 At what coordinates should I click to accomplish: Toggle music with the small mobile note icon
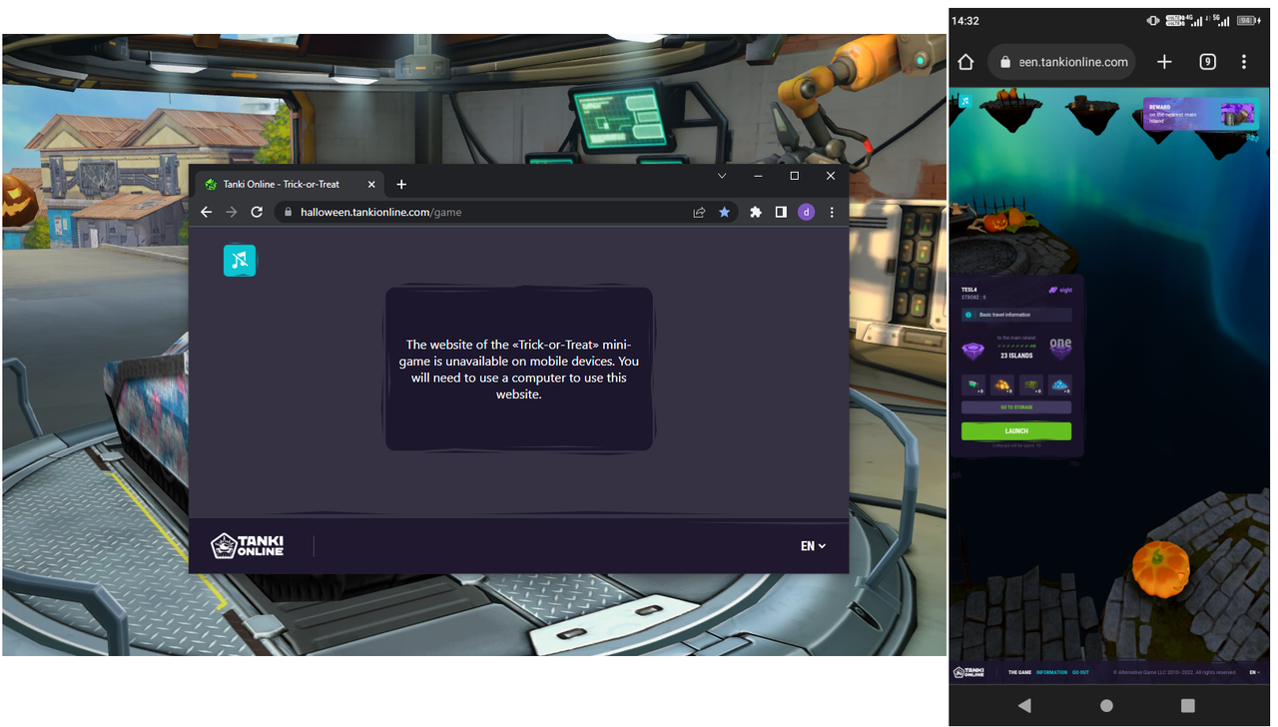965,101
